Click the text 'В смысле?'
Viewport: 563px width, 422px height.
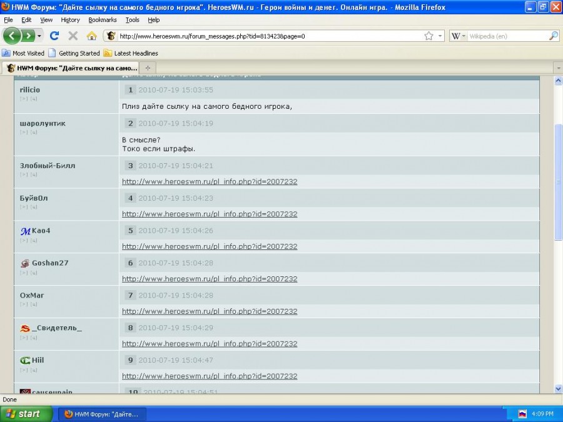point(141,140)
